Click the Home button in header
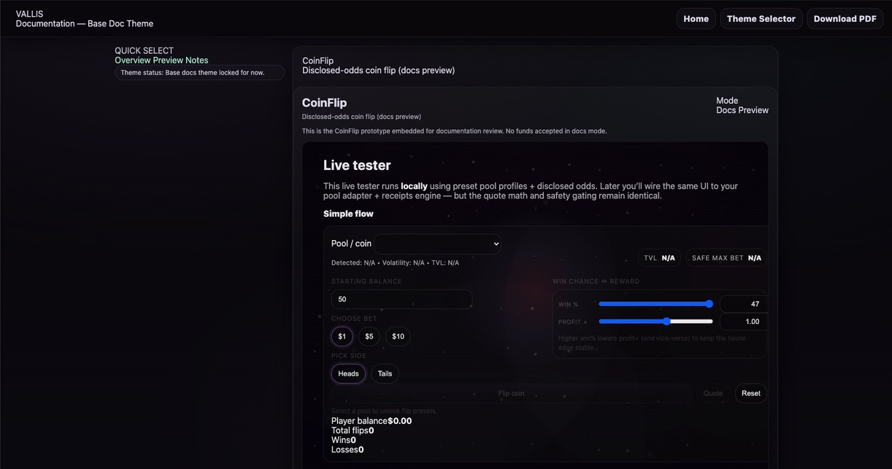The width and height of the screenshot is (892, 469). [696, 19]
